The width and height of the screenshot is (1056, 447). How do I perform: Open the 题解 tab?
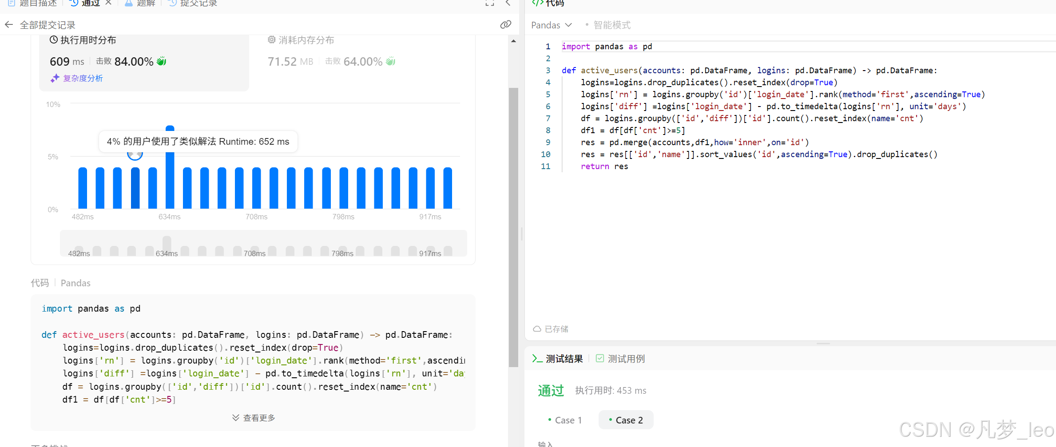click(140, 3)
